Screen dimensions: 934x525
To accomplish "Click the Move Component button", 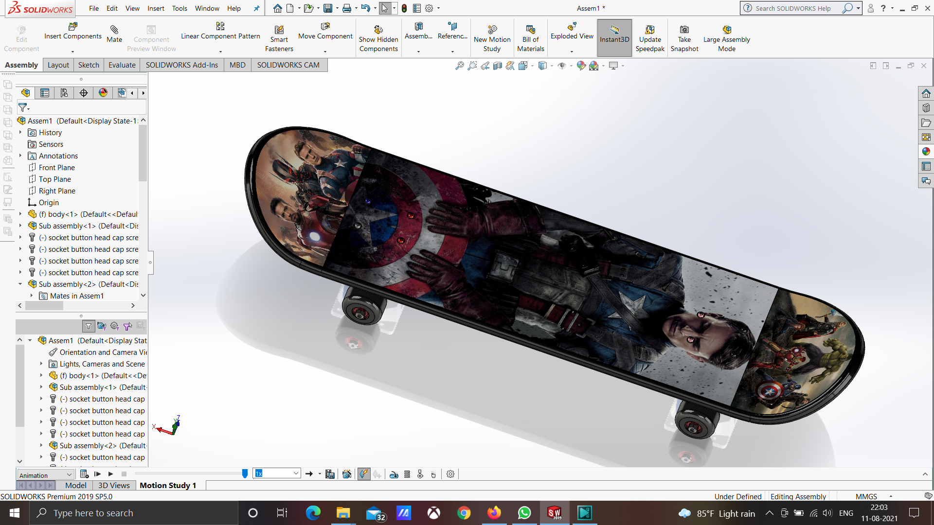I will (325, 32).
